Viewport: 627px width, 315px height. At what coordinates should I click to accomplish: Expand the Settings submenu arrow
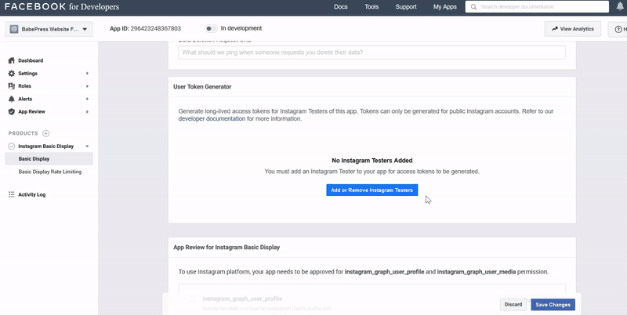pos(87,73)
